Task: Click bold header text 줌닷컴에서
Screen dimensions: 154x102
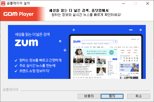Action: click(100, 10)
